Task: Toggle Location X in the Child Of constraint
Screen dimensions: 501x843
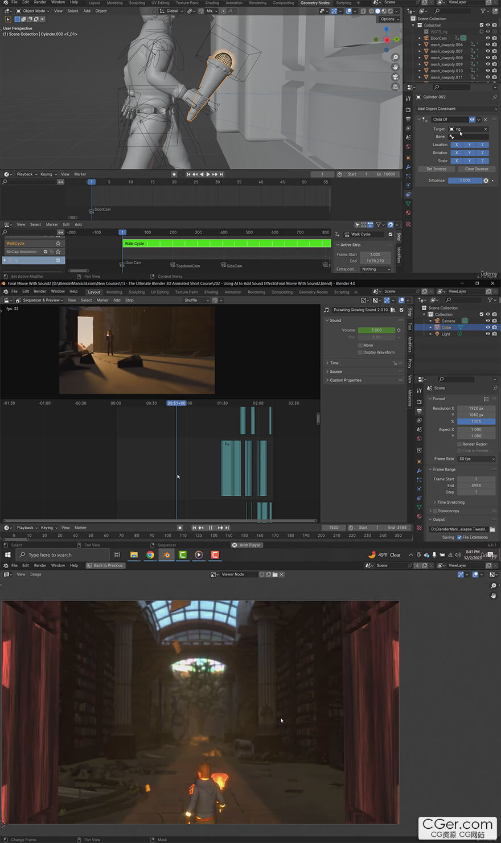Action: click(457, 145)
